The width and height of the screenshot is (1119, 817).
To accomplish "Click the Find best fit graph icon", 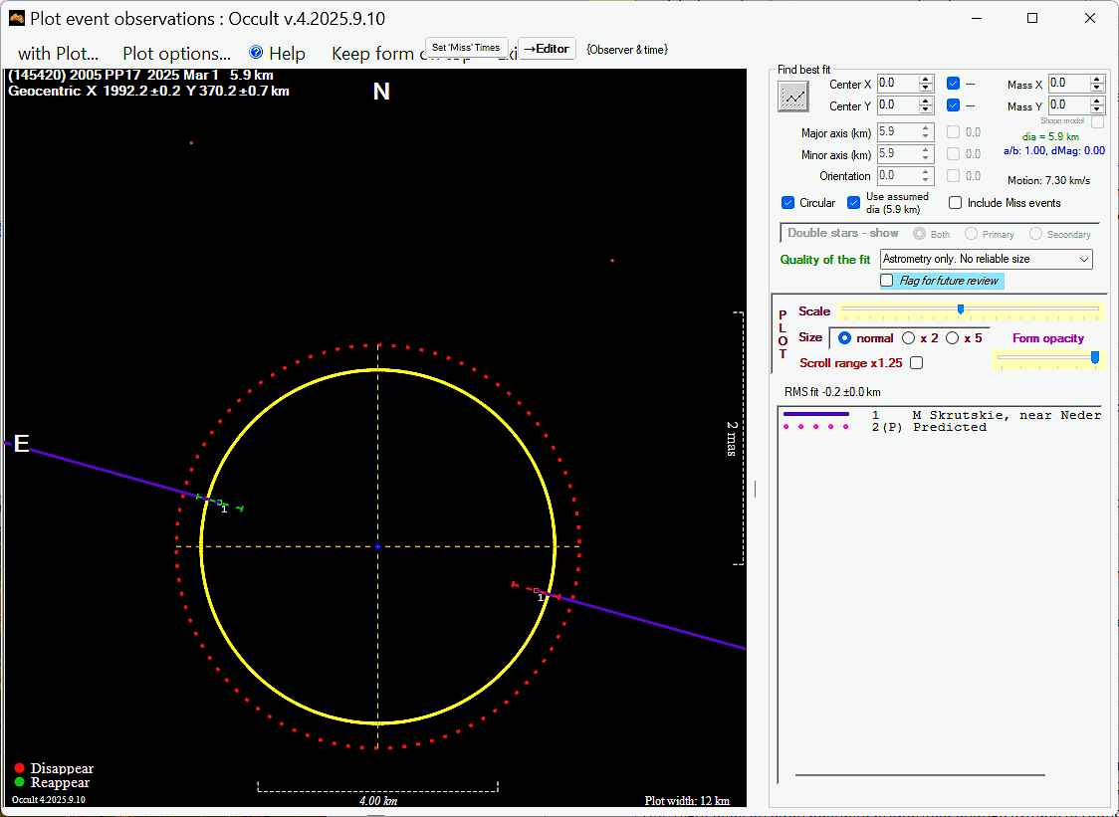I will (x=793, y=97).
